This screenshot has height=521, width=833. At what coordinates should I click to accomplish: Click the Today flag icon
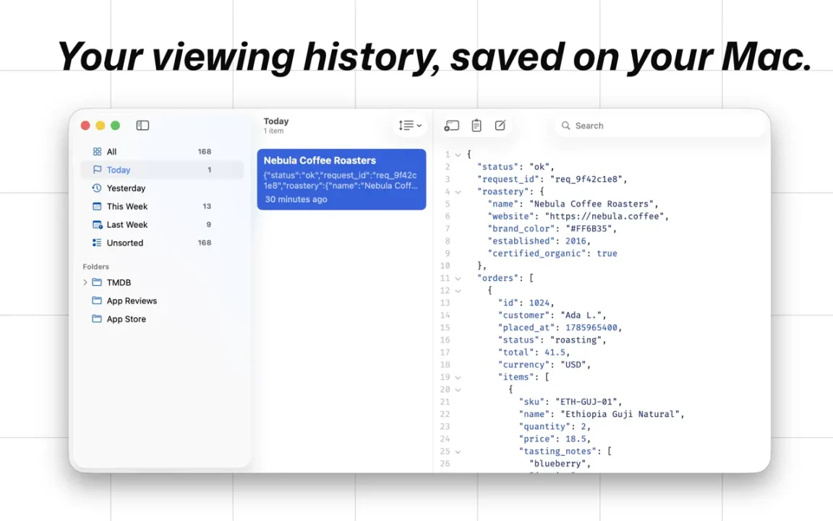coord(97,169)
